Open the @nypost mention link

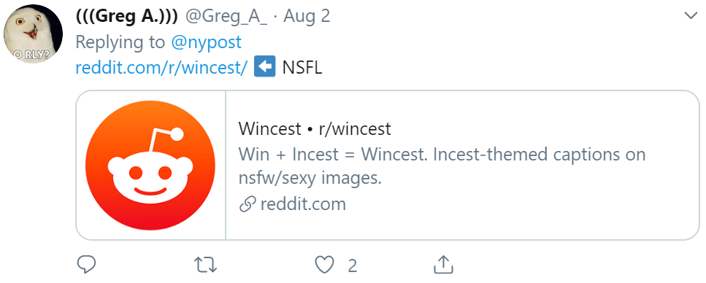pyautogui.click(x=206, y=42)
